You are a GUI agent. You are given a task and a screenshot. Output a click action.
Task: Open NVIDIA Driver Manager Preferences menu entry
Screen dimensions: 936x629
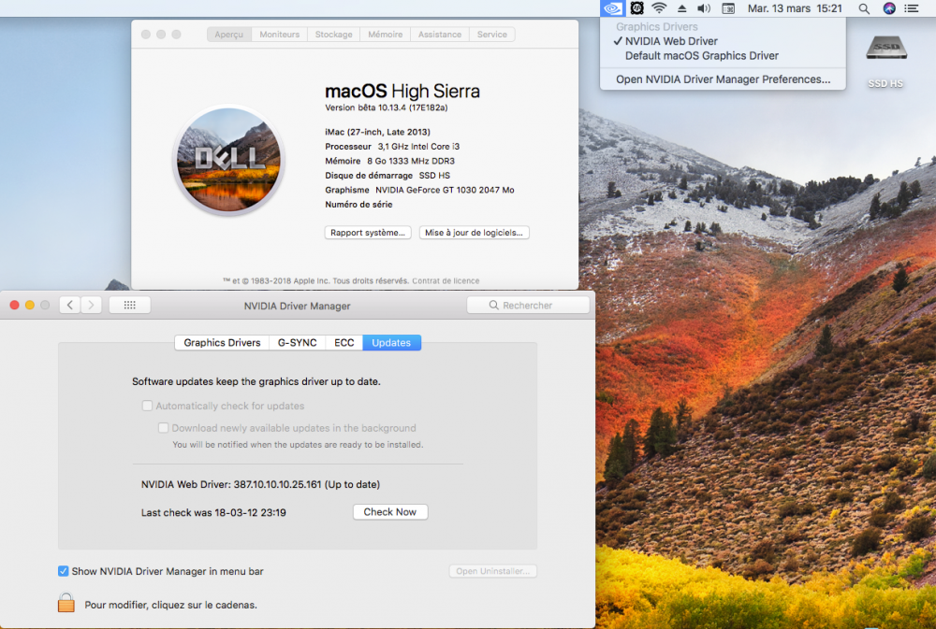click(x=723, y=79)
